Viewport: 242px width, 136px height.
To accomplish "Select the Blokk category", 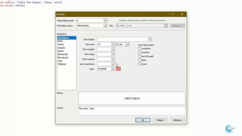I will click(67, 41).
